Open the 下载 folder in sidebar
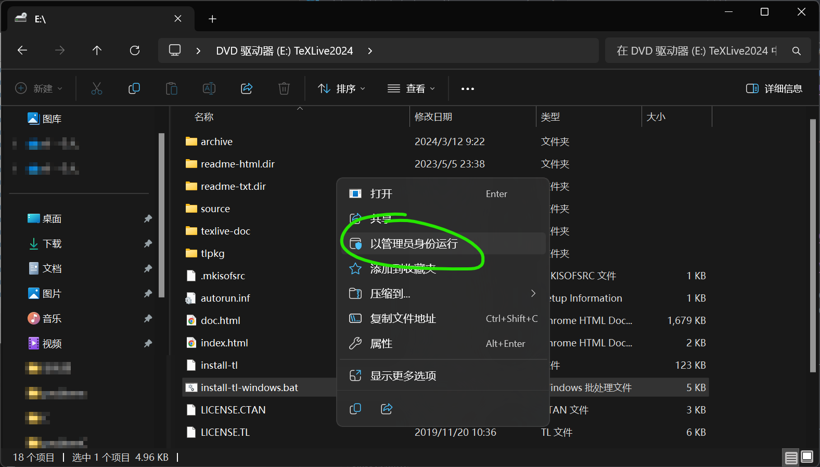Image resolution: width=820 pixels, height=467 pixels. pyautogui.click(x=52, y=243)
